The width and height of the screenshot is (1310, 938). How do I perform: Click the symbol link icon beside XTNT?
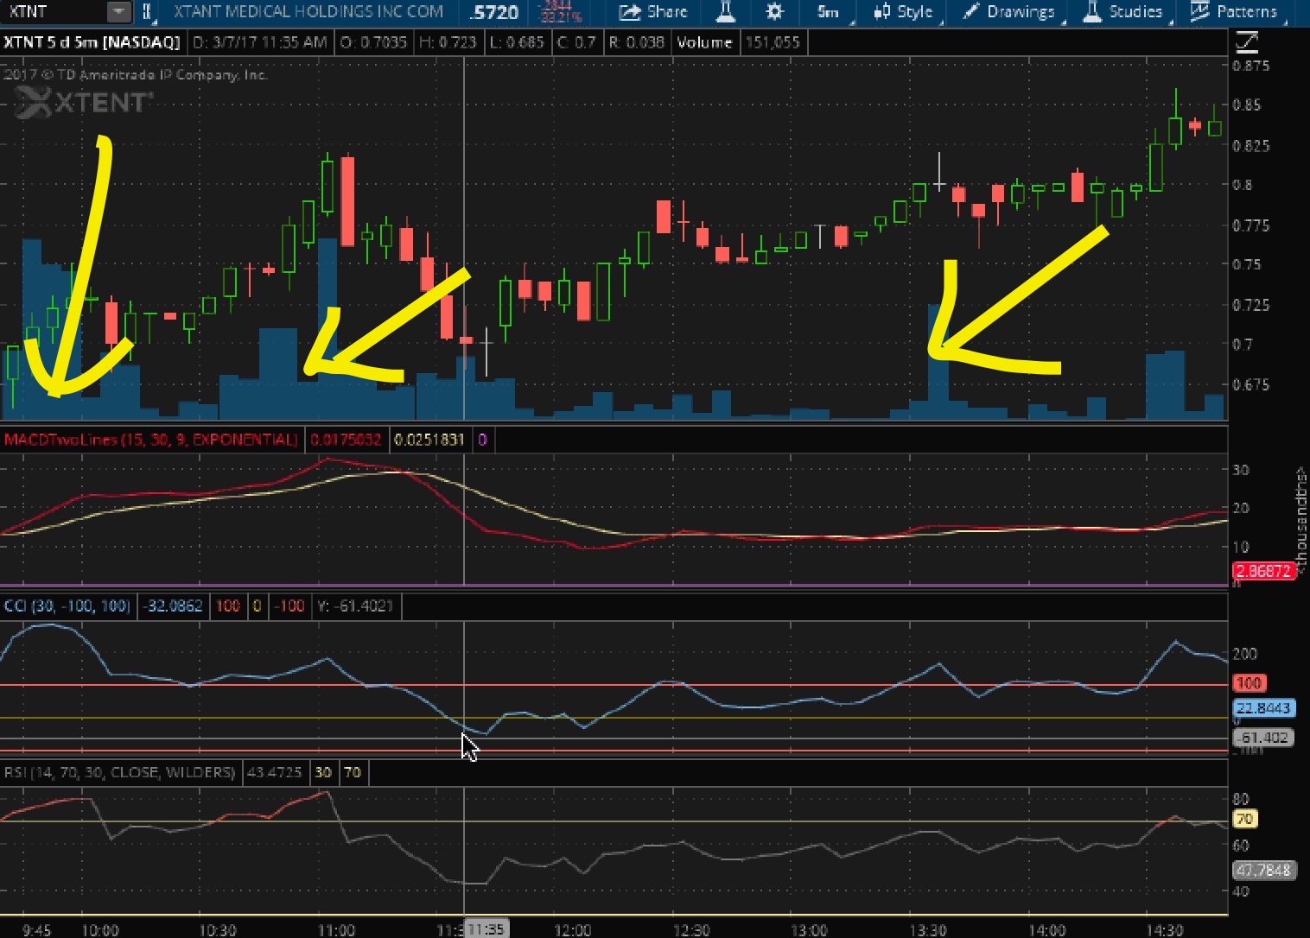[147, 12]
